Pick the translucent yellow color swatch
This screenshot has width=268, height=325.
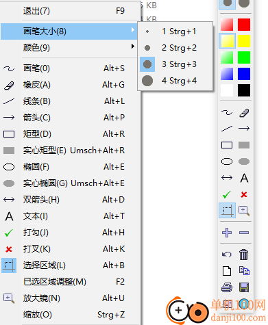[x=227, y=41]
